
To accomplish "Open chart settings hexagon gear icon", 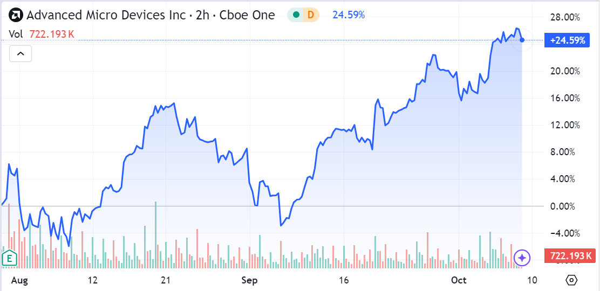I will pyautogui.click(x=572, y=280).
